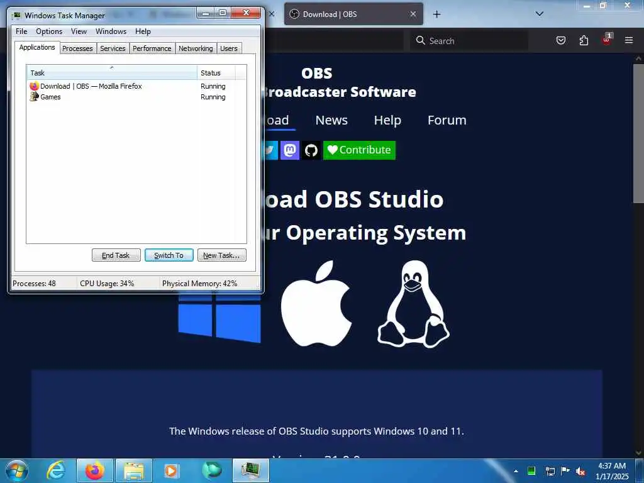Select the Linux penguin download logo
Viewport: 644px width, 483px height.
(x=413, y=304)
